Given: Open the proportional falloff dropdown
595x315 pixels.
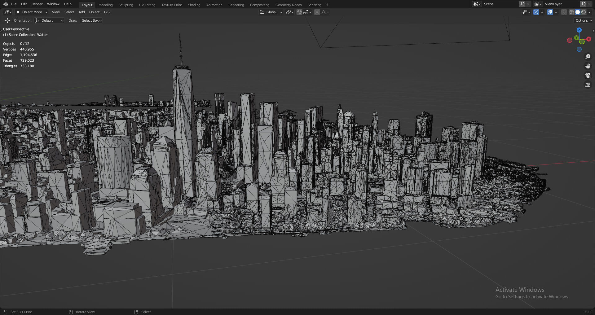Looking at the screenshot, I should [x=325, y=12].
